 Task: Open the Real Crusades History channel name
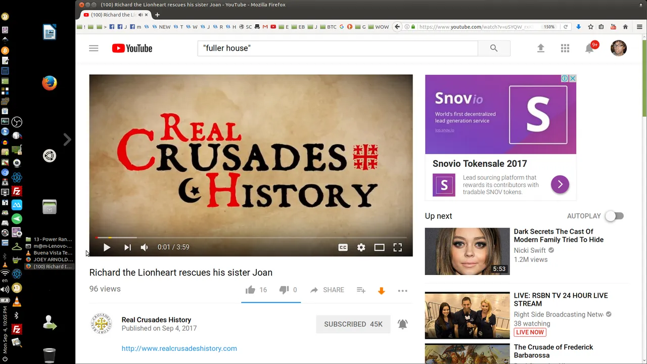(x=156, y=320)
